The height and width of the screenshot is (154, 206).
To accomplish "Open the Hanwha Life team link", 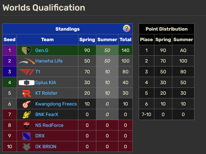I will [x=49, y=61].
